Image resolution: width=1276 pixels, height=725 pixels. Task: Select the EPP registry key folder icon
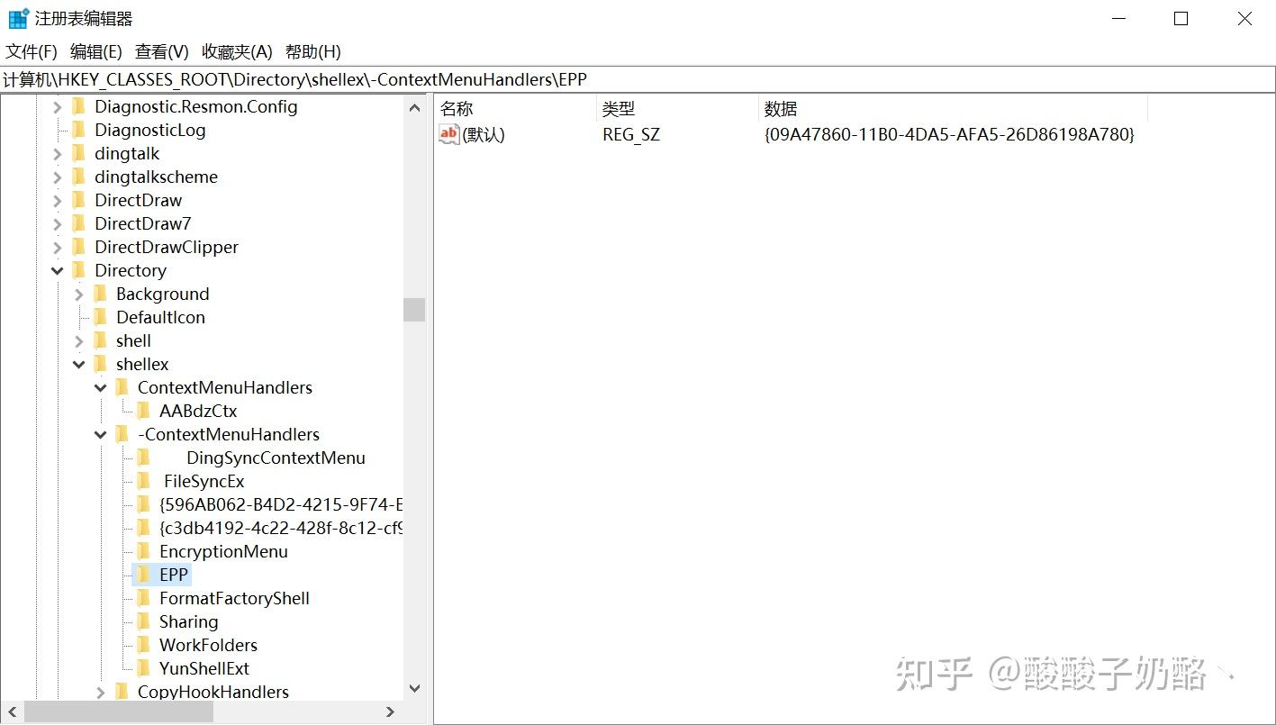145,575
